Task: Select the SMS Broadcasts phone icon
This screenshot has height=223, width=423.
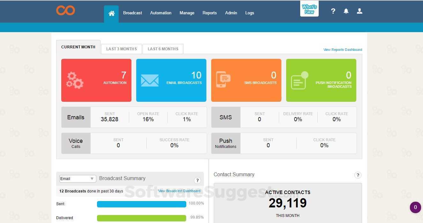Action: pos(224,80)
